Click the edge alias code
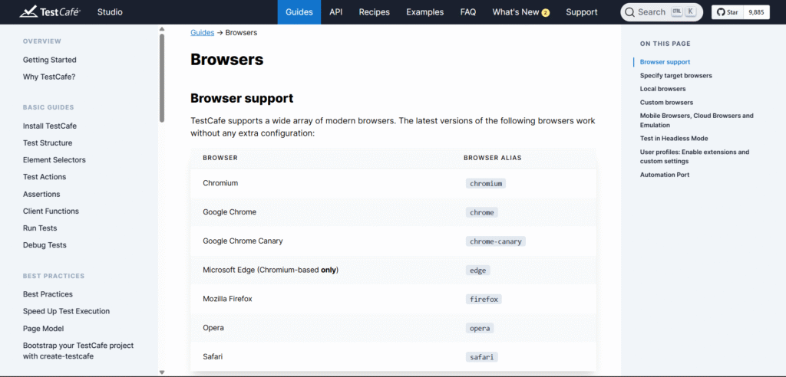This screenshot has width=786, height=377. pos(477,270)
